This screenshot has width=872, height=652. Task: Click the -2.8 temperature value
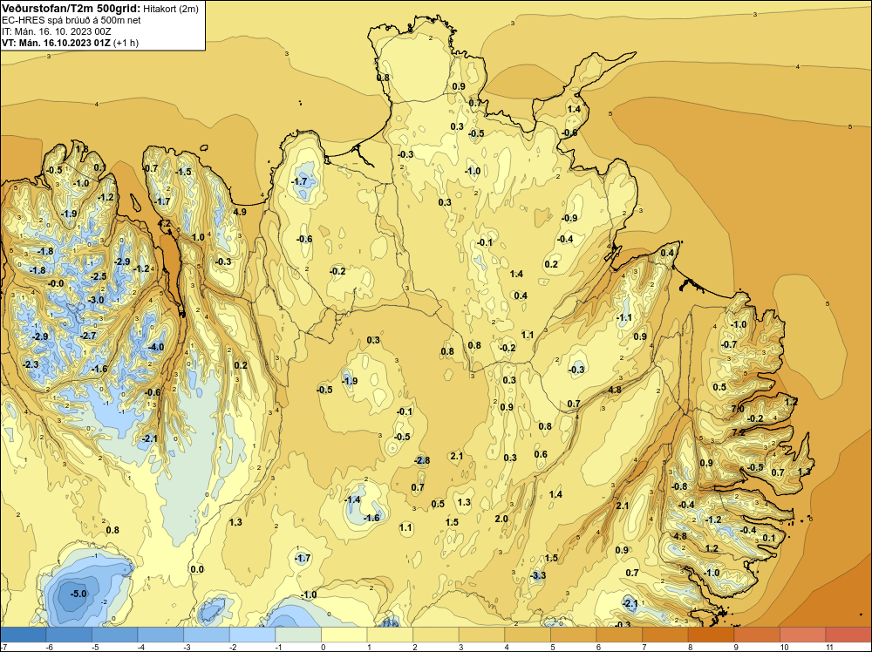click(422, 460)
